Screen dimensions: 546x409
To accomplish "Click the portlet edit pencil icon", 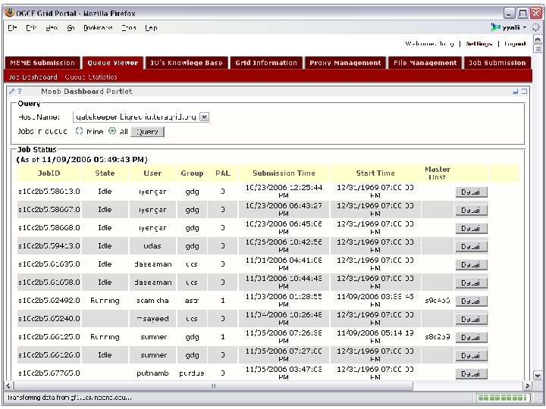I will click(12, 92).
